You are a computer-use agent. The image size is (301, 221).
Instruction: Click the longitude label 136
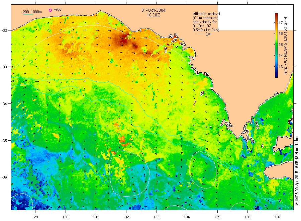pyautogui.click(x=247, y=217)
